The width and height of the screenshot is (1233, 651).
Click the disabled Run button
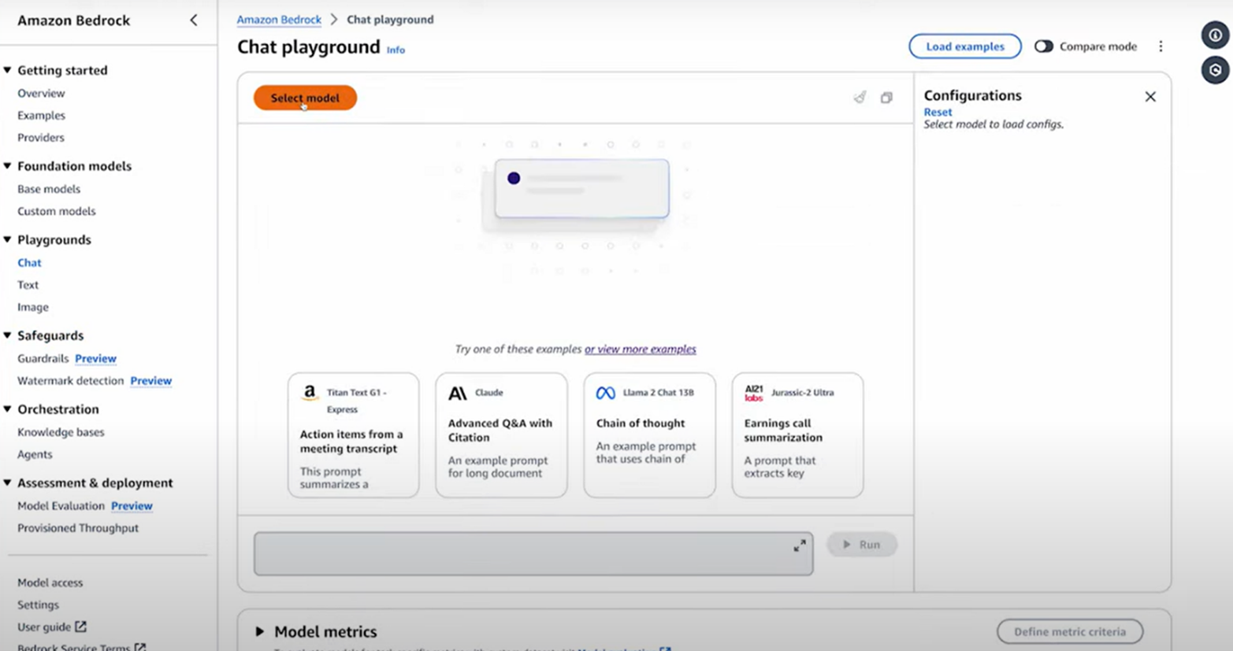coord(862,545)
